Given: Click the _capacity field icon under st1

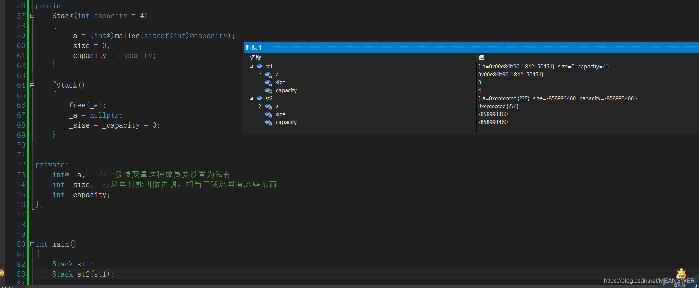Looking at the screenshot, I should [268, 90].
